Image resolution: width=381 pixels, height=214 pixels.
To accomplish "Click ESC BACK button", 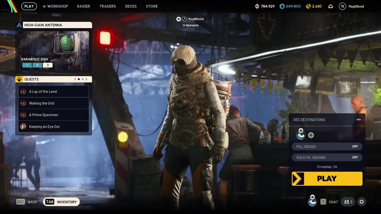I will tap(27, 202).
